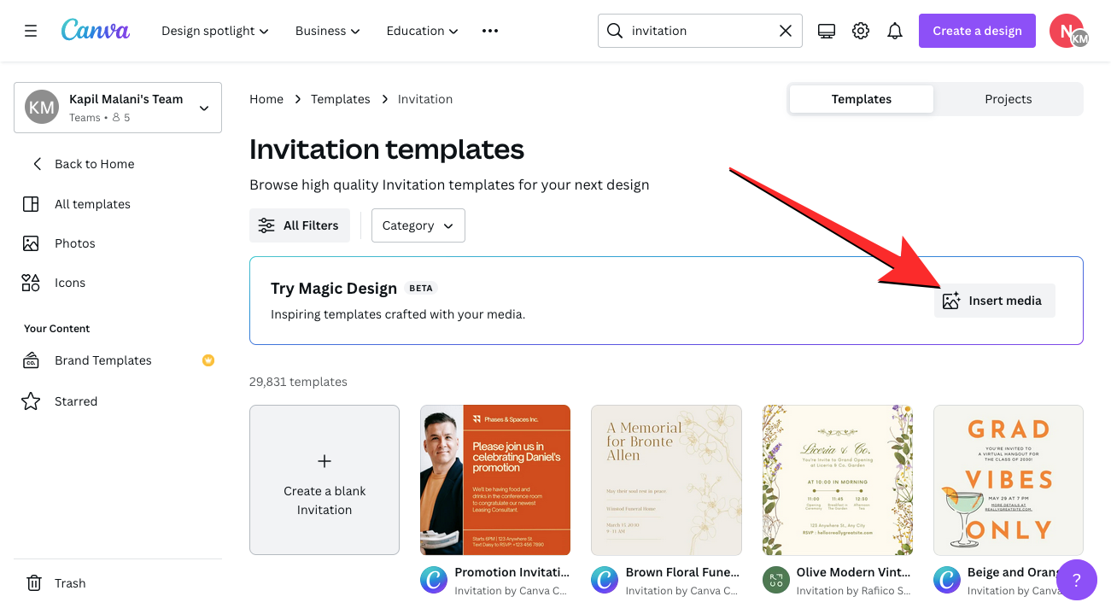
Task: Click Create a design button
Action: [977, 31]
